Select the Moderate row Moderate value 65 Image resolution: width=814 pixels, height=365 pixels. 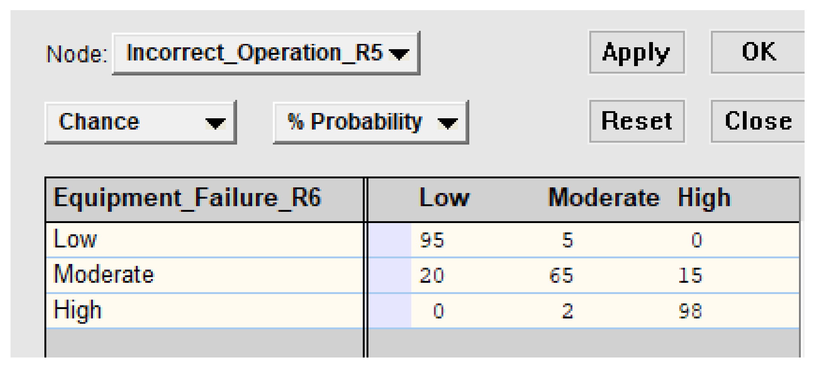pos(561,275)
